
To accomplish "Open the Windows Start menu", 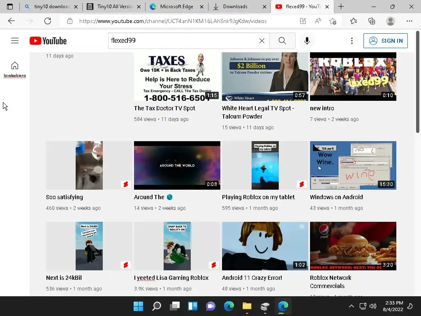I will pyautogui.click(x=138, y=306).
